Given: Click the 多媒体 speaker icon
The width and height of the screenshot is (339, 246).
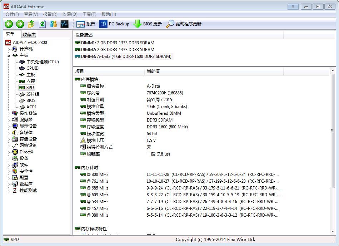Looking at the screenshot, I should pyautogui.click(x=15, y=133).
